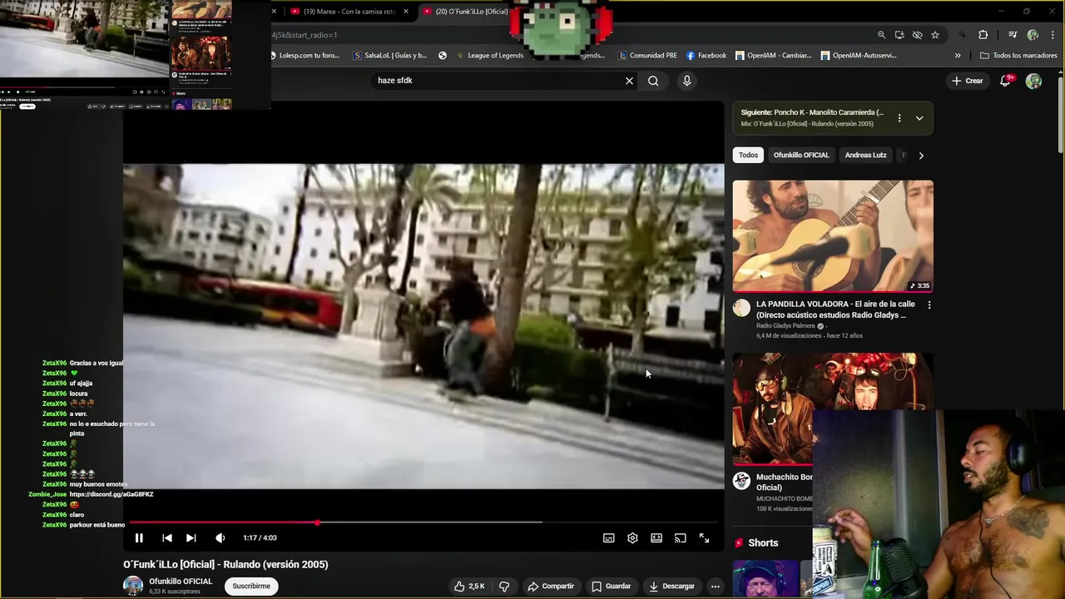This screenshot has width=1065, height=599.
Task: Open the Muchachito Bombo channel avatar
Action: click(741, 481)
